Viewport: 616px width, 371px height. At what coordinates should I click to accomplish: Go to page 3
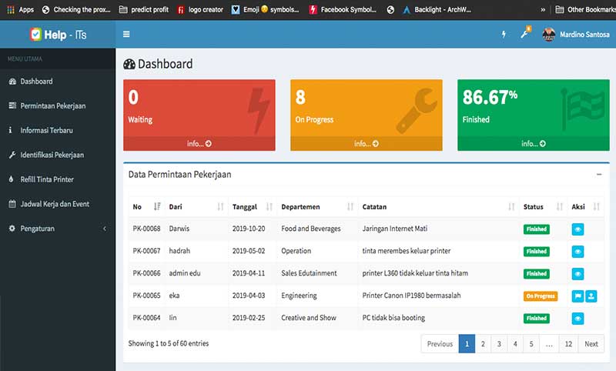pyautogui.click(x=499, y=344)
